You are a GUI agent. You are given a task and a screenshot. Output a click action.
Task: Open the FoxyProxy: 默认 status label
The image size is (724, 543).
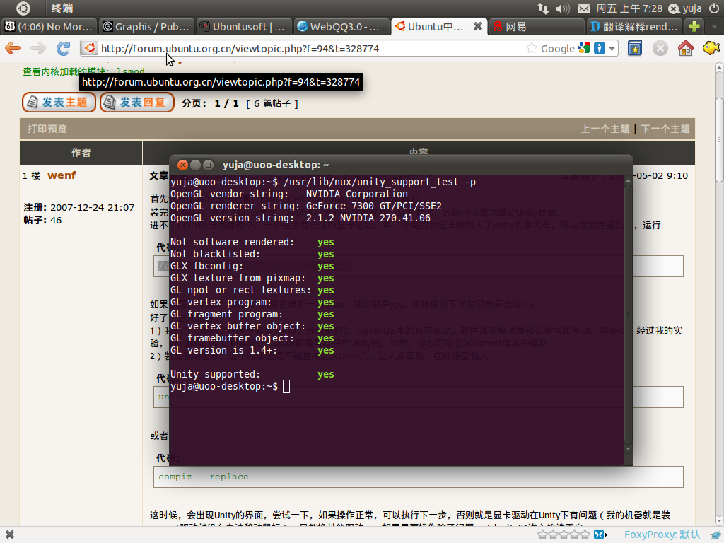(x=662, y=535)
